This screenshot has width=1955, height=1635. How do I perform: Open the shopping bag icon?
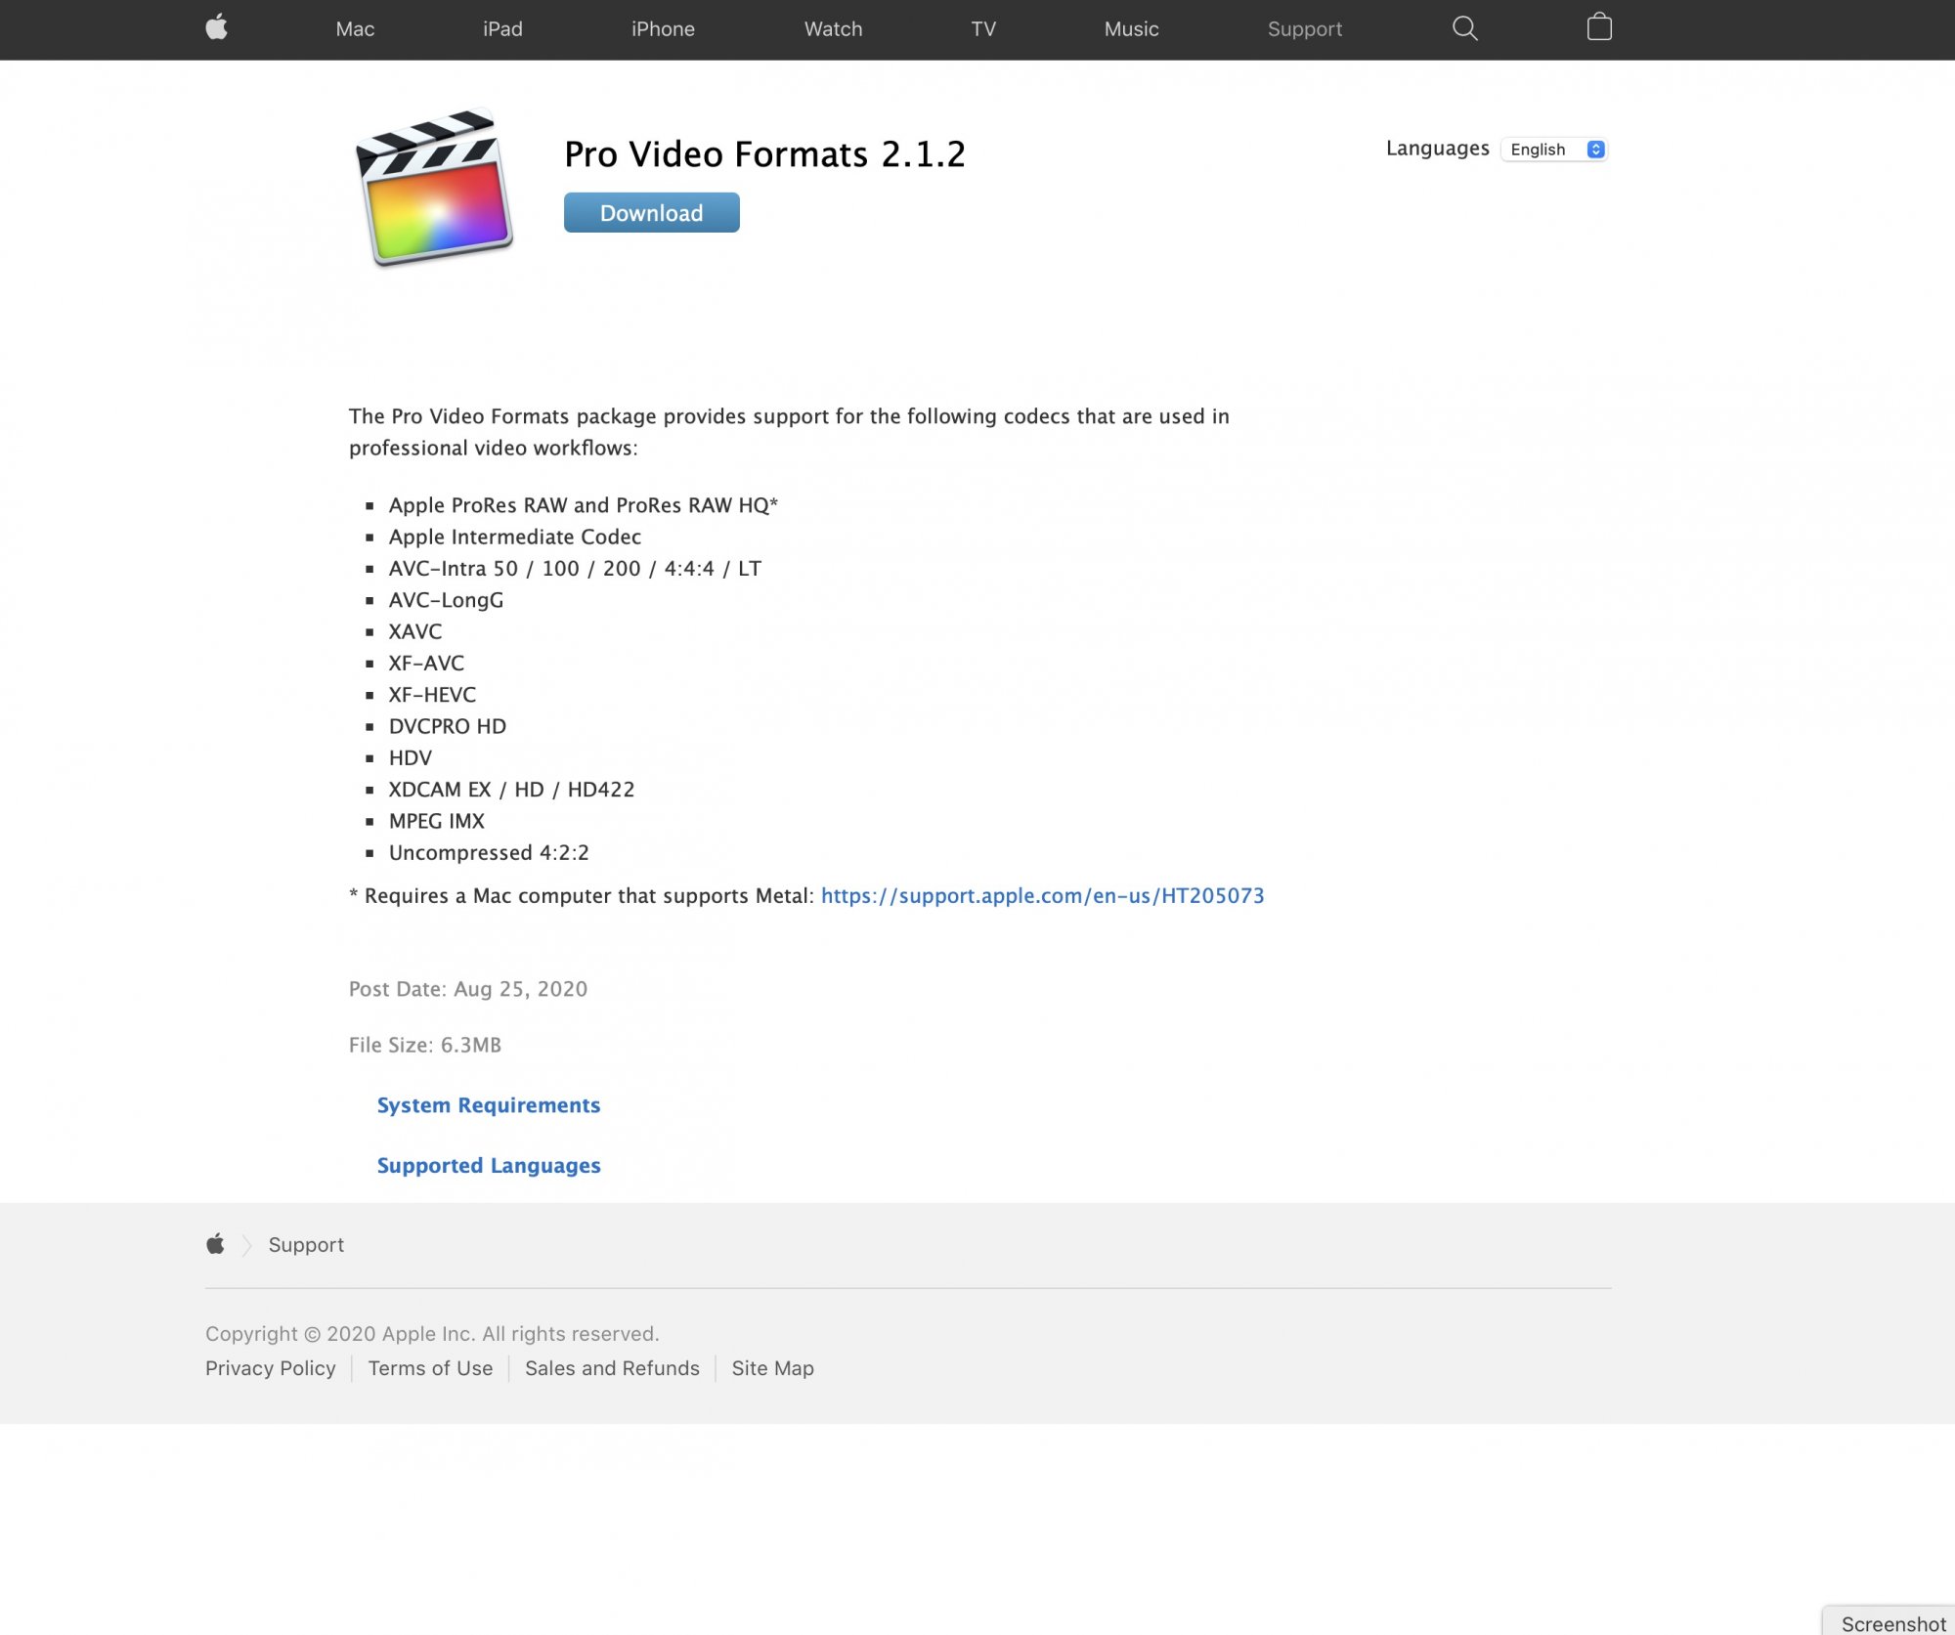pyautogui.click(x=1599, y=27)
